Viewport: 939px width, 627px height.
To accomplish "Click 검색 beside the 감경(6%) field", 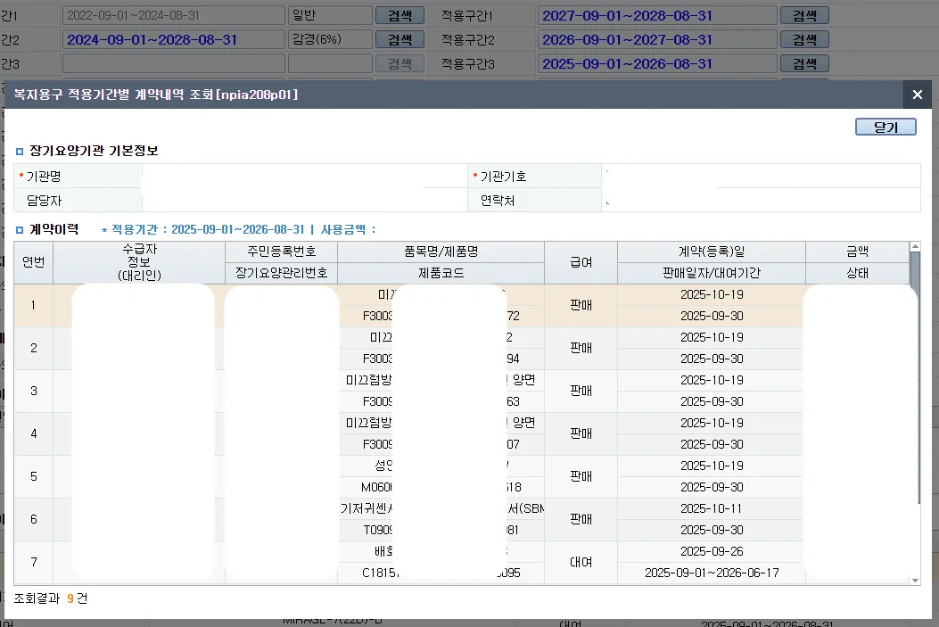I will (x=399, y=40).
